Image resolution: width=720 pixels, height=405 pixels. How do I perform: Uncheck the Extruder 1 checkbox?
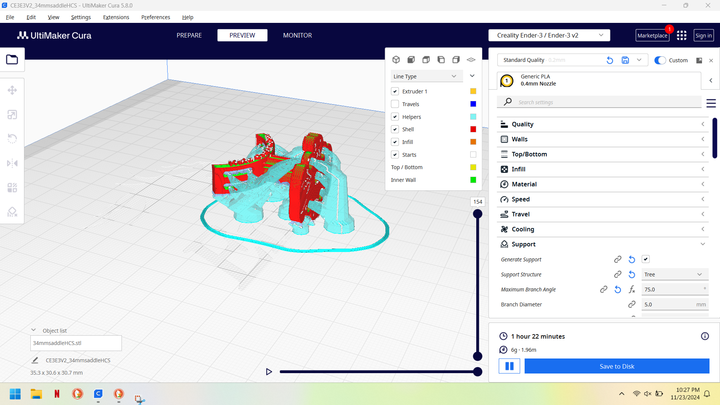coord(395,91)
